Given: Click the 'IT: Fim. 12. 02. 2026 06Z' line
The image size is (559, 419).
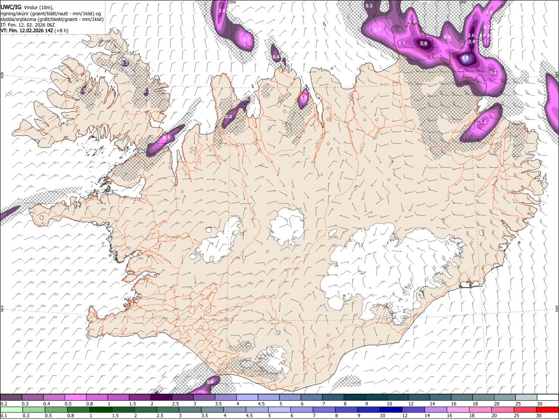Looking at the screenshot, I should (28, 25).
